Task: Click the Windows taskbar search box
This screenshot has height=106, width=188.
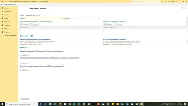Action: pyautogui.click(x=21, y=104)
